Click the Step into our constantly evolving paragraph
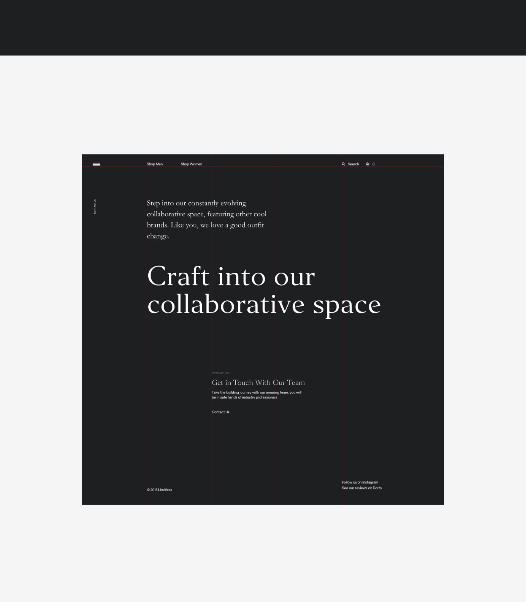526x602 pixels. [x=206, y=219]
